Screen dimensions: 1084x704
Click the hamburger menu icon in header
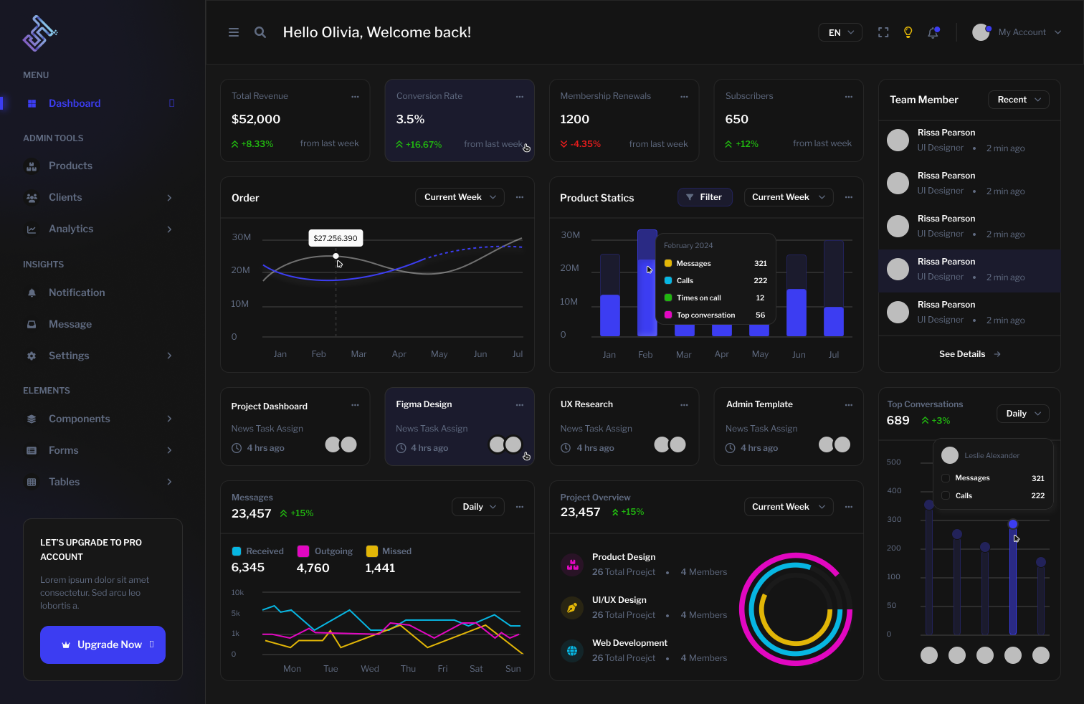pyautogui.click(x=234, y=32)
